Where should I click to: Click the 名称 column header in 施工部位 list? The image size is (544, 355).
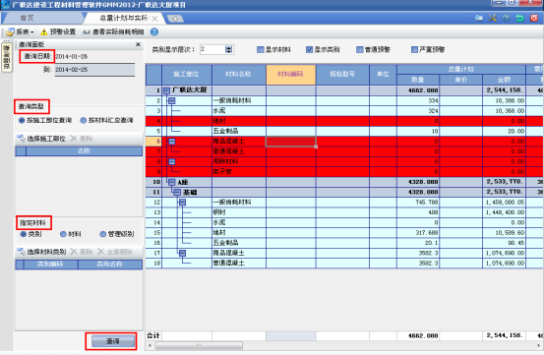click(x=84, y=150)
